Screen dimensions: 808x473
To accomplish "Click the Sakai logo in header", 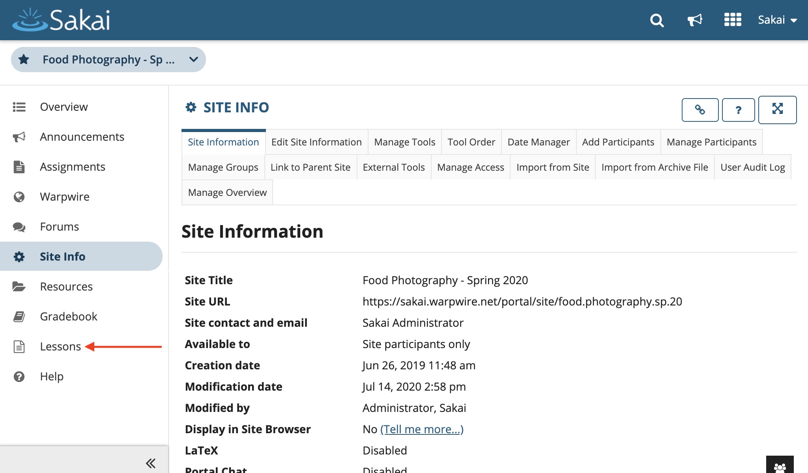I will [61, 20].
